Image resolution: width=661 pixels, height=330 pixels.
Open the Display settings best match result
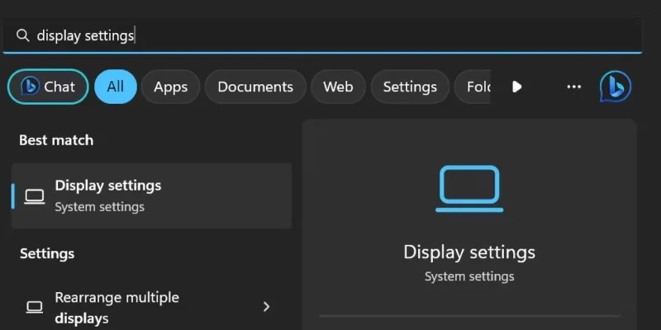pyautogui.click(x=151, y=196)
